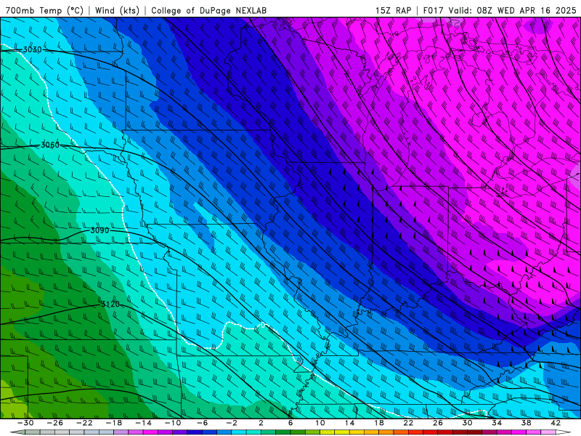Click the 34 colorbar tick label

[497, 423]
